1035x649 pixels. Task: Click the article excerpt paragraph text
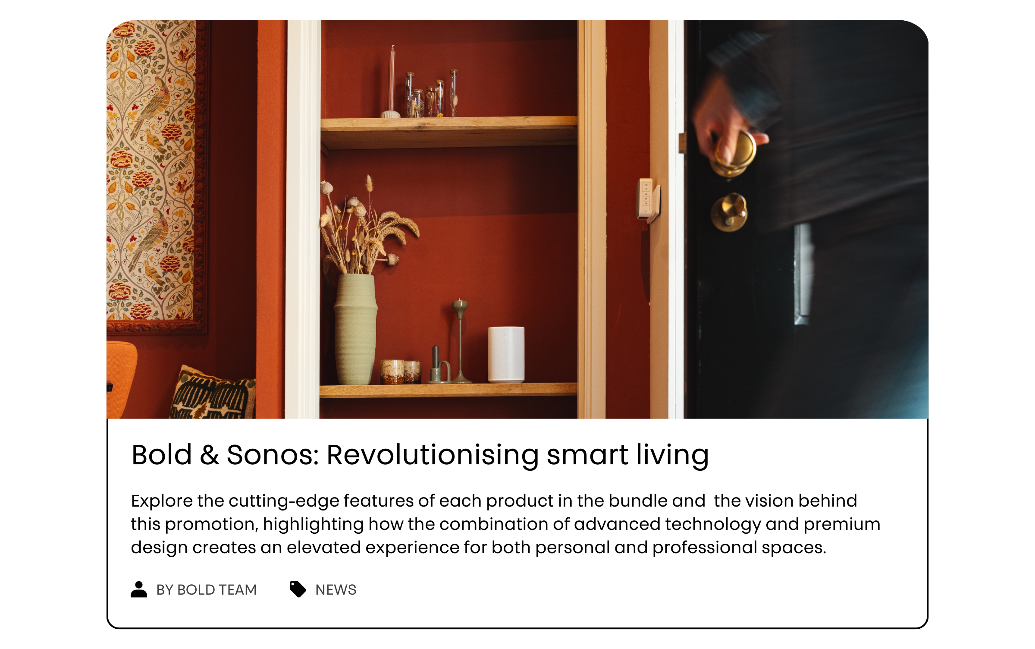505,524
